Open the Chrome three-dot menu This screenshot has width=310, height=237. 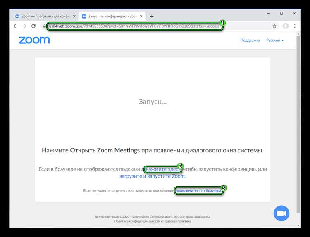[295, 26]
